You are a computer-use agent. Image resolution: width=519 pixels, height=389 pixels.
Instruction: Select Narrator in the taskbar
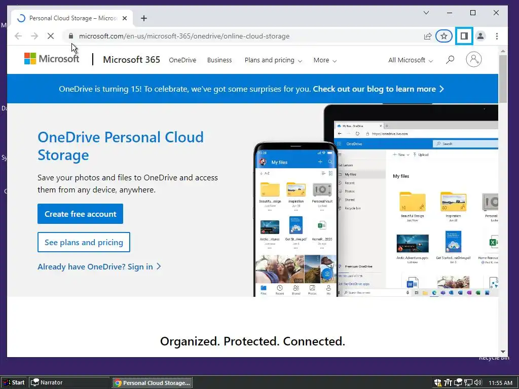69,382
